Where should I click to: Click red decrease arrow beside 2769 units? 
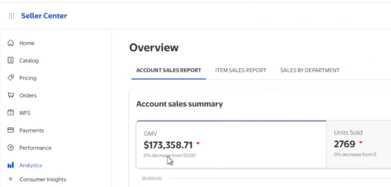[361, 143]
